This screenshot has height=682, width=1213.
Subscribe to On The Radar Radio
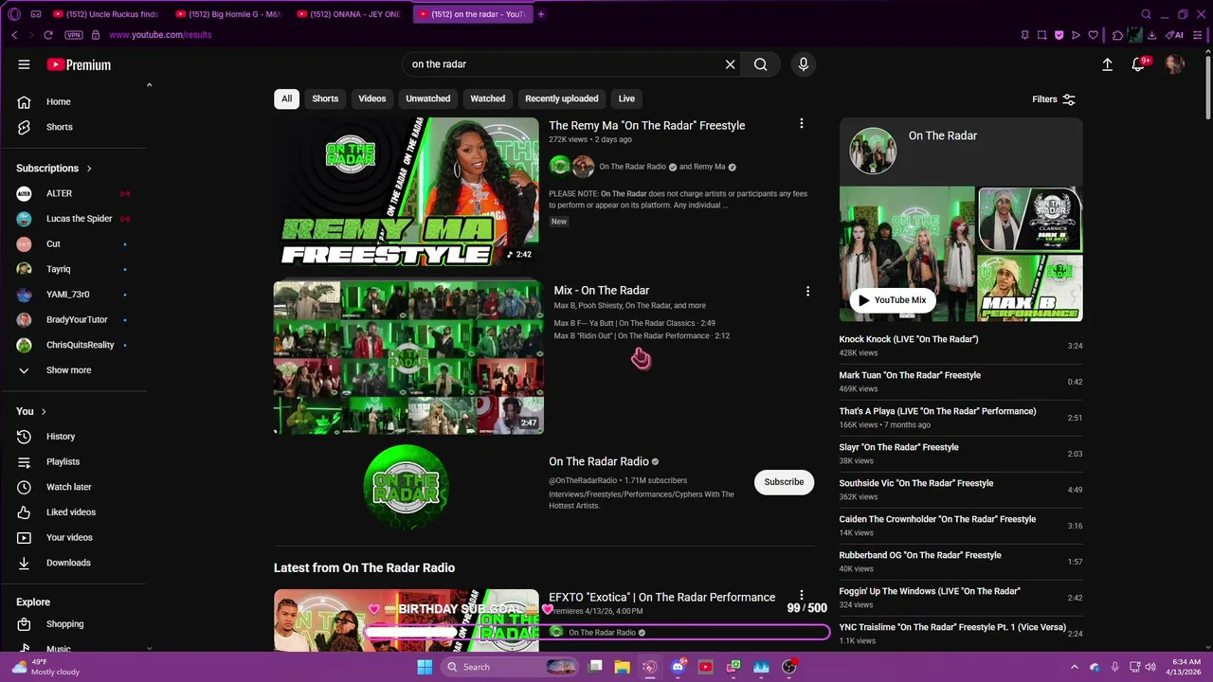[784, 482]
